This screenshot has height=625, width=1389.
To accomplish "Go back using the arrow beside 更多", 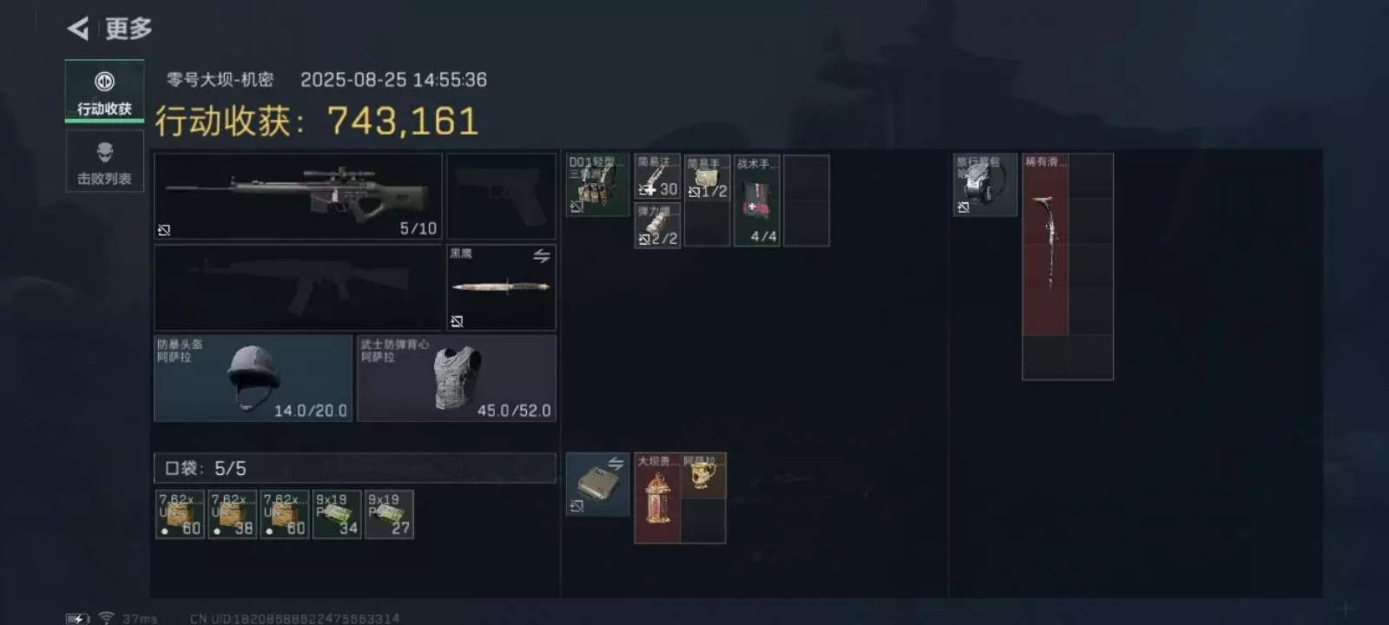I will coord(78,30).
